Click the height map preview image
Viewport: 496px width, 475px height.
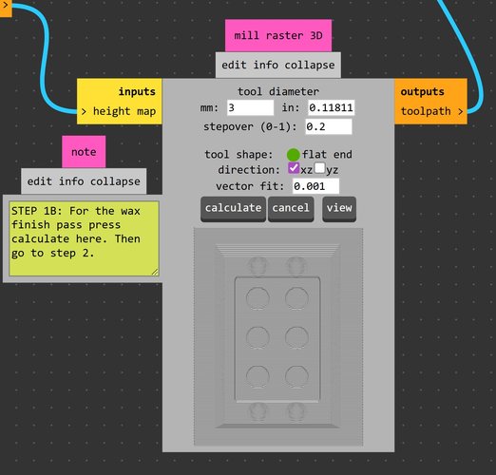[x=278, y=336]
